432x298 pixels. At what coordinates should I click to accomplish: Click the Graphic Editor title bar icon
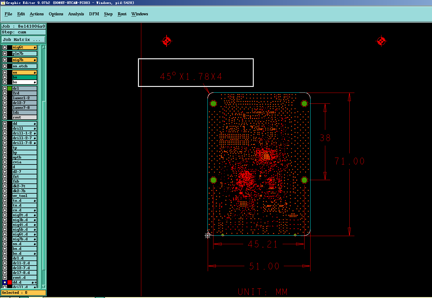[3, 3]
